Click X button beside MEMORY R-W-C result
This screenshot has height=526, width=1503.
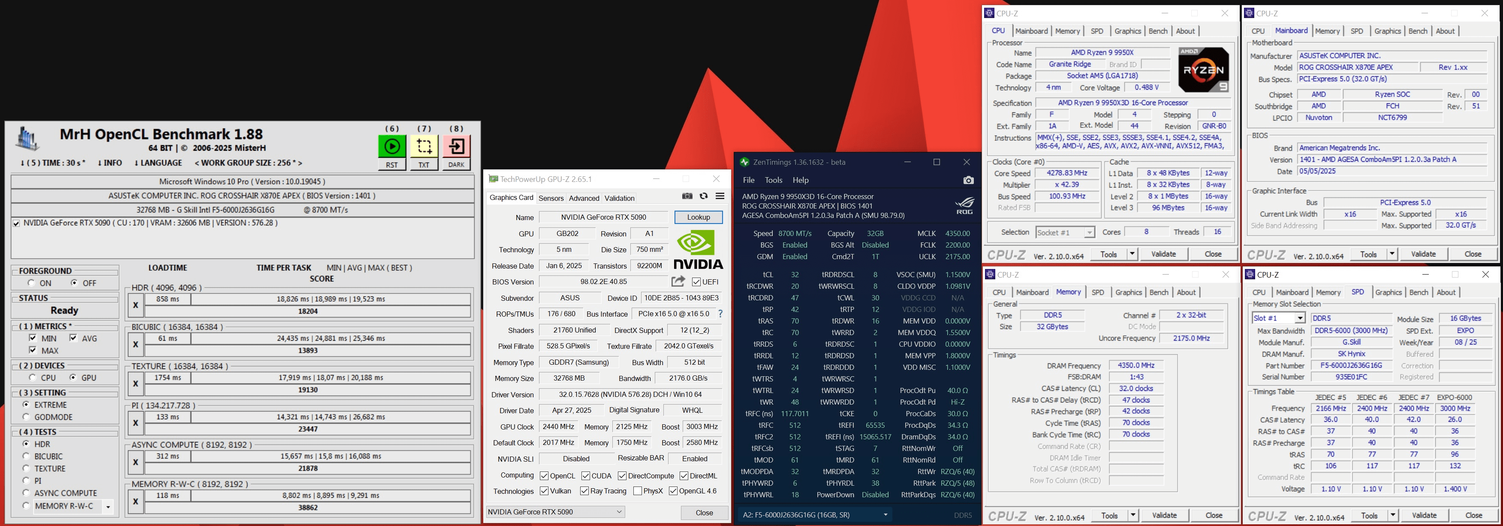[136, 502]
